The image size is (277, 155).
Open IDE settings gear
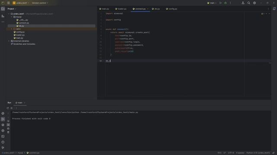point(254,3)
